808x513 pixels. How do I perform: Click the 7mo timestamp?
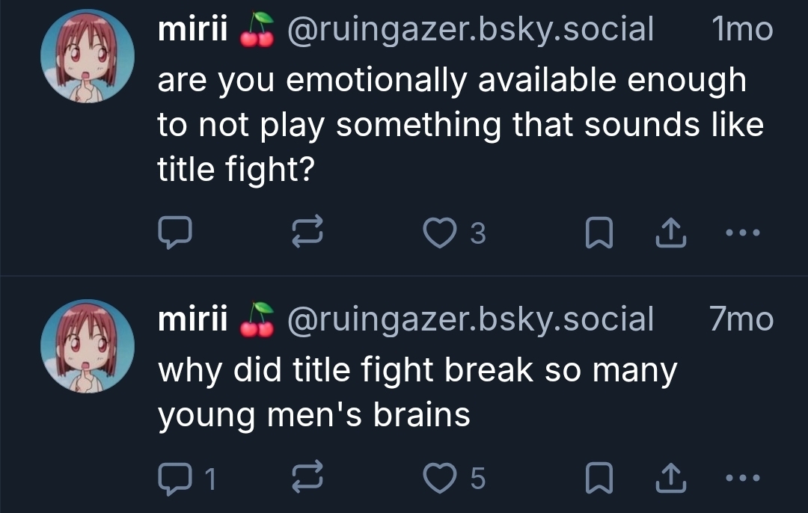coord(740,319)
